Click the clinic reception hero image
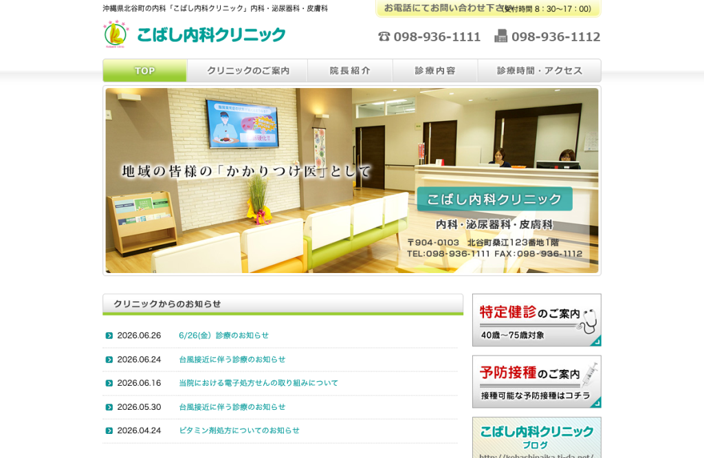 pyautogui.click(x=352, y=180)
